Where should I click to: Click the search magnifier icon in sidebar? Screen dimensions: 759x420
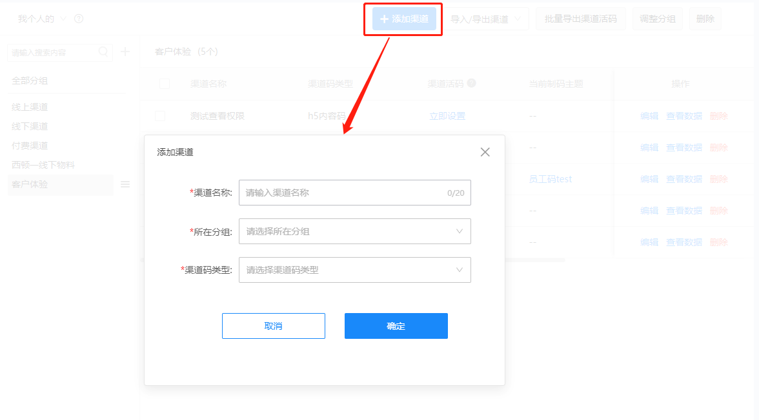[x=103, y=52]
